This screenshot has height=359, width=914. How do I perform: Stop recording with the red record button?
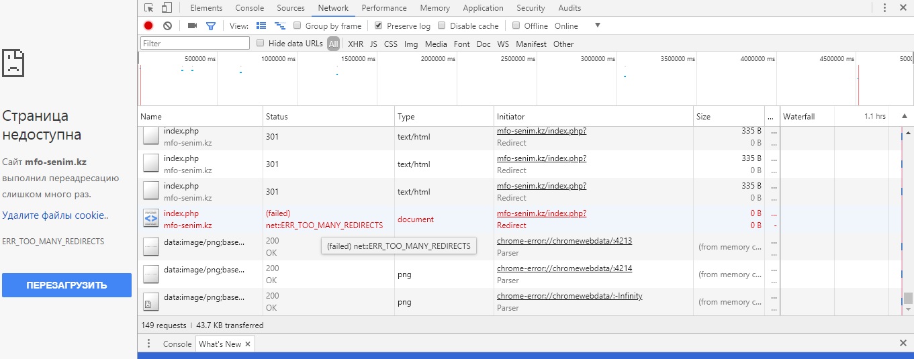click(148, 25)
